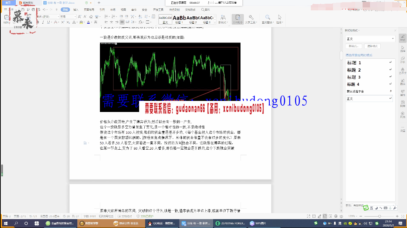This screenshot has height=228, width=407.
Task: Click the bulleted list icon
Action: pos(107,17)
